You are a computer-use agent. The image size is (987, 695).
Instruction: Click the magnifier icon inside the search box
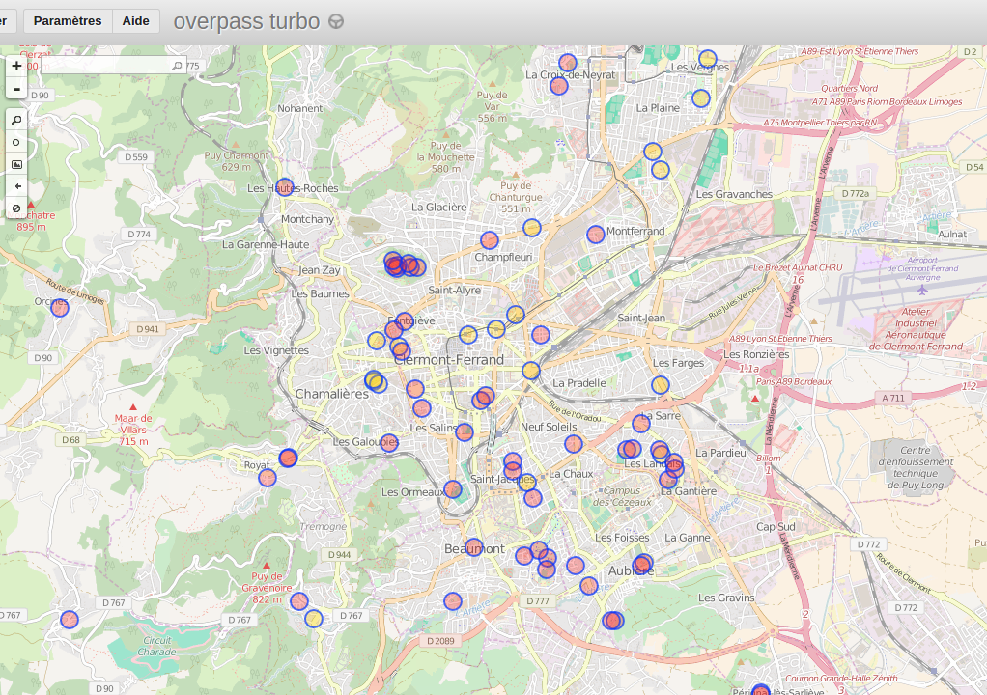[x=176, y=66]
